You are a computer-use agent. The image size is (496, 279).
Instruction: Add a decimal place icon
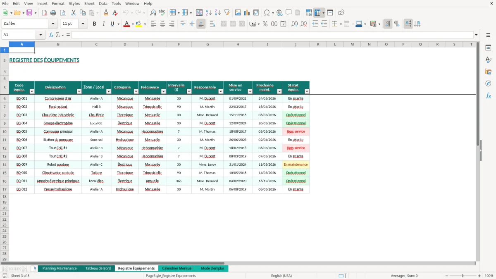tap(294, 24)
